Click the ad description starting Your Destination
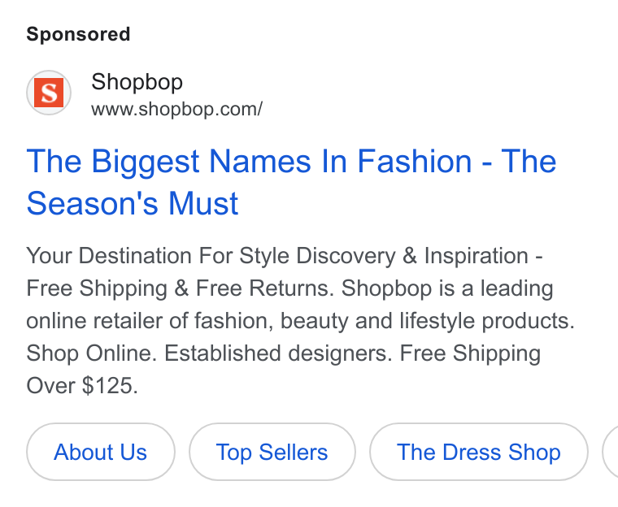618x507 pixels. 300,320
